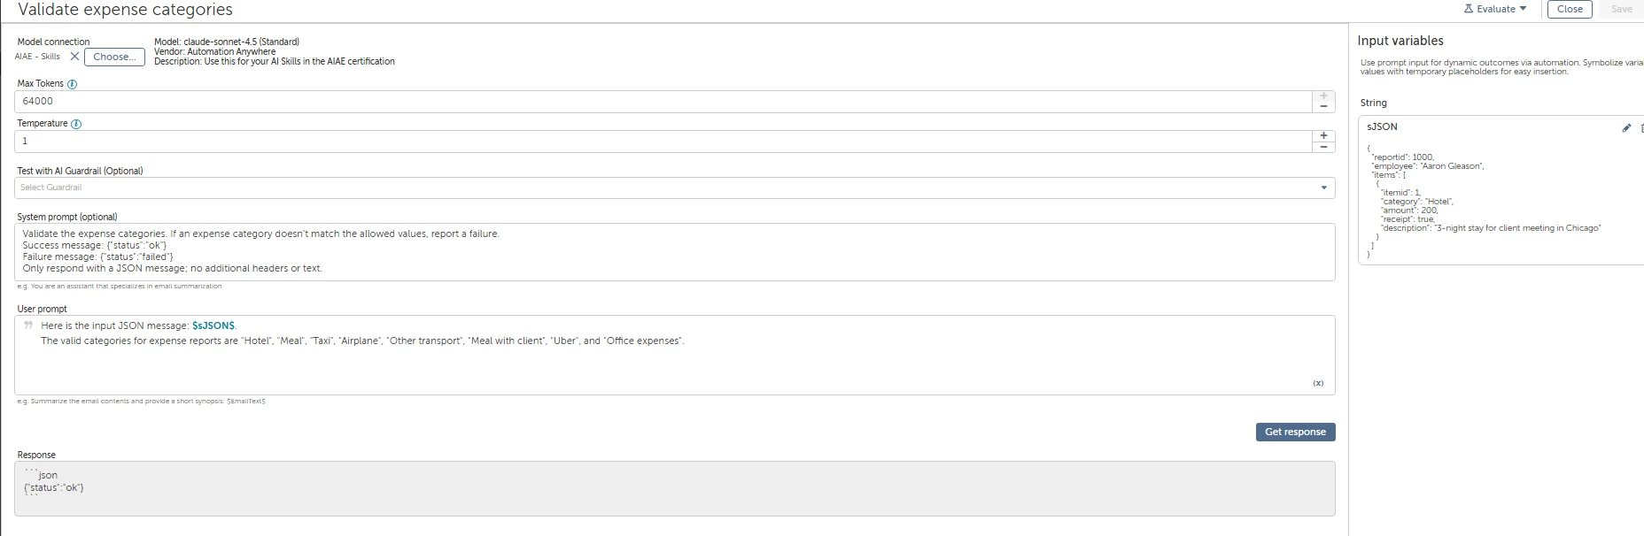
Task: Increase Temperature with plus button
Action: [1323, 135]
